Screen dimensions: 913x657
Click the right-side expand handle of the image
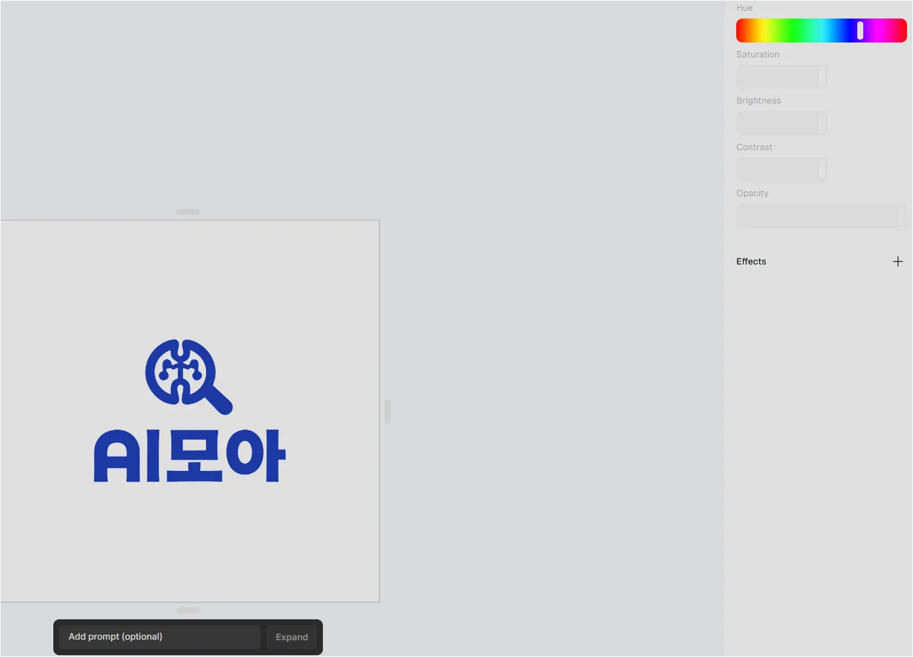388,411
